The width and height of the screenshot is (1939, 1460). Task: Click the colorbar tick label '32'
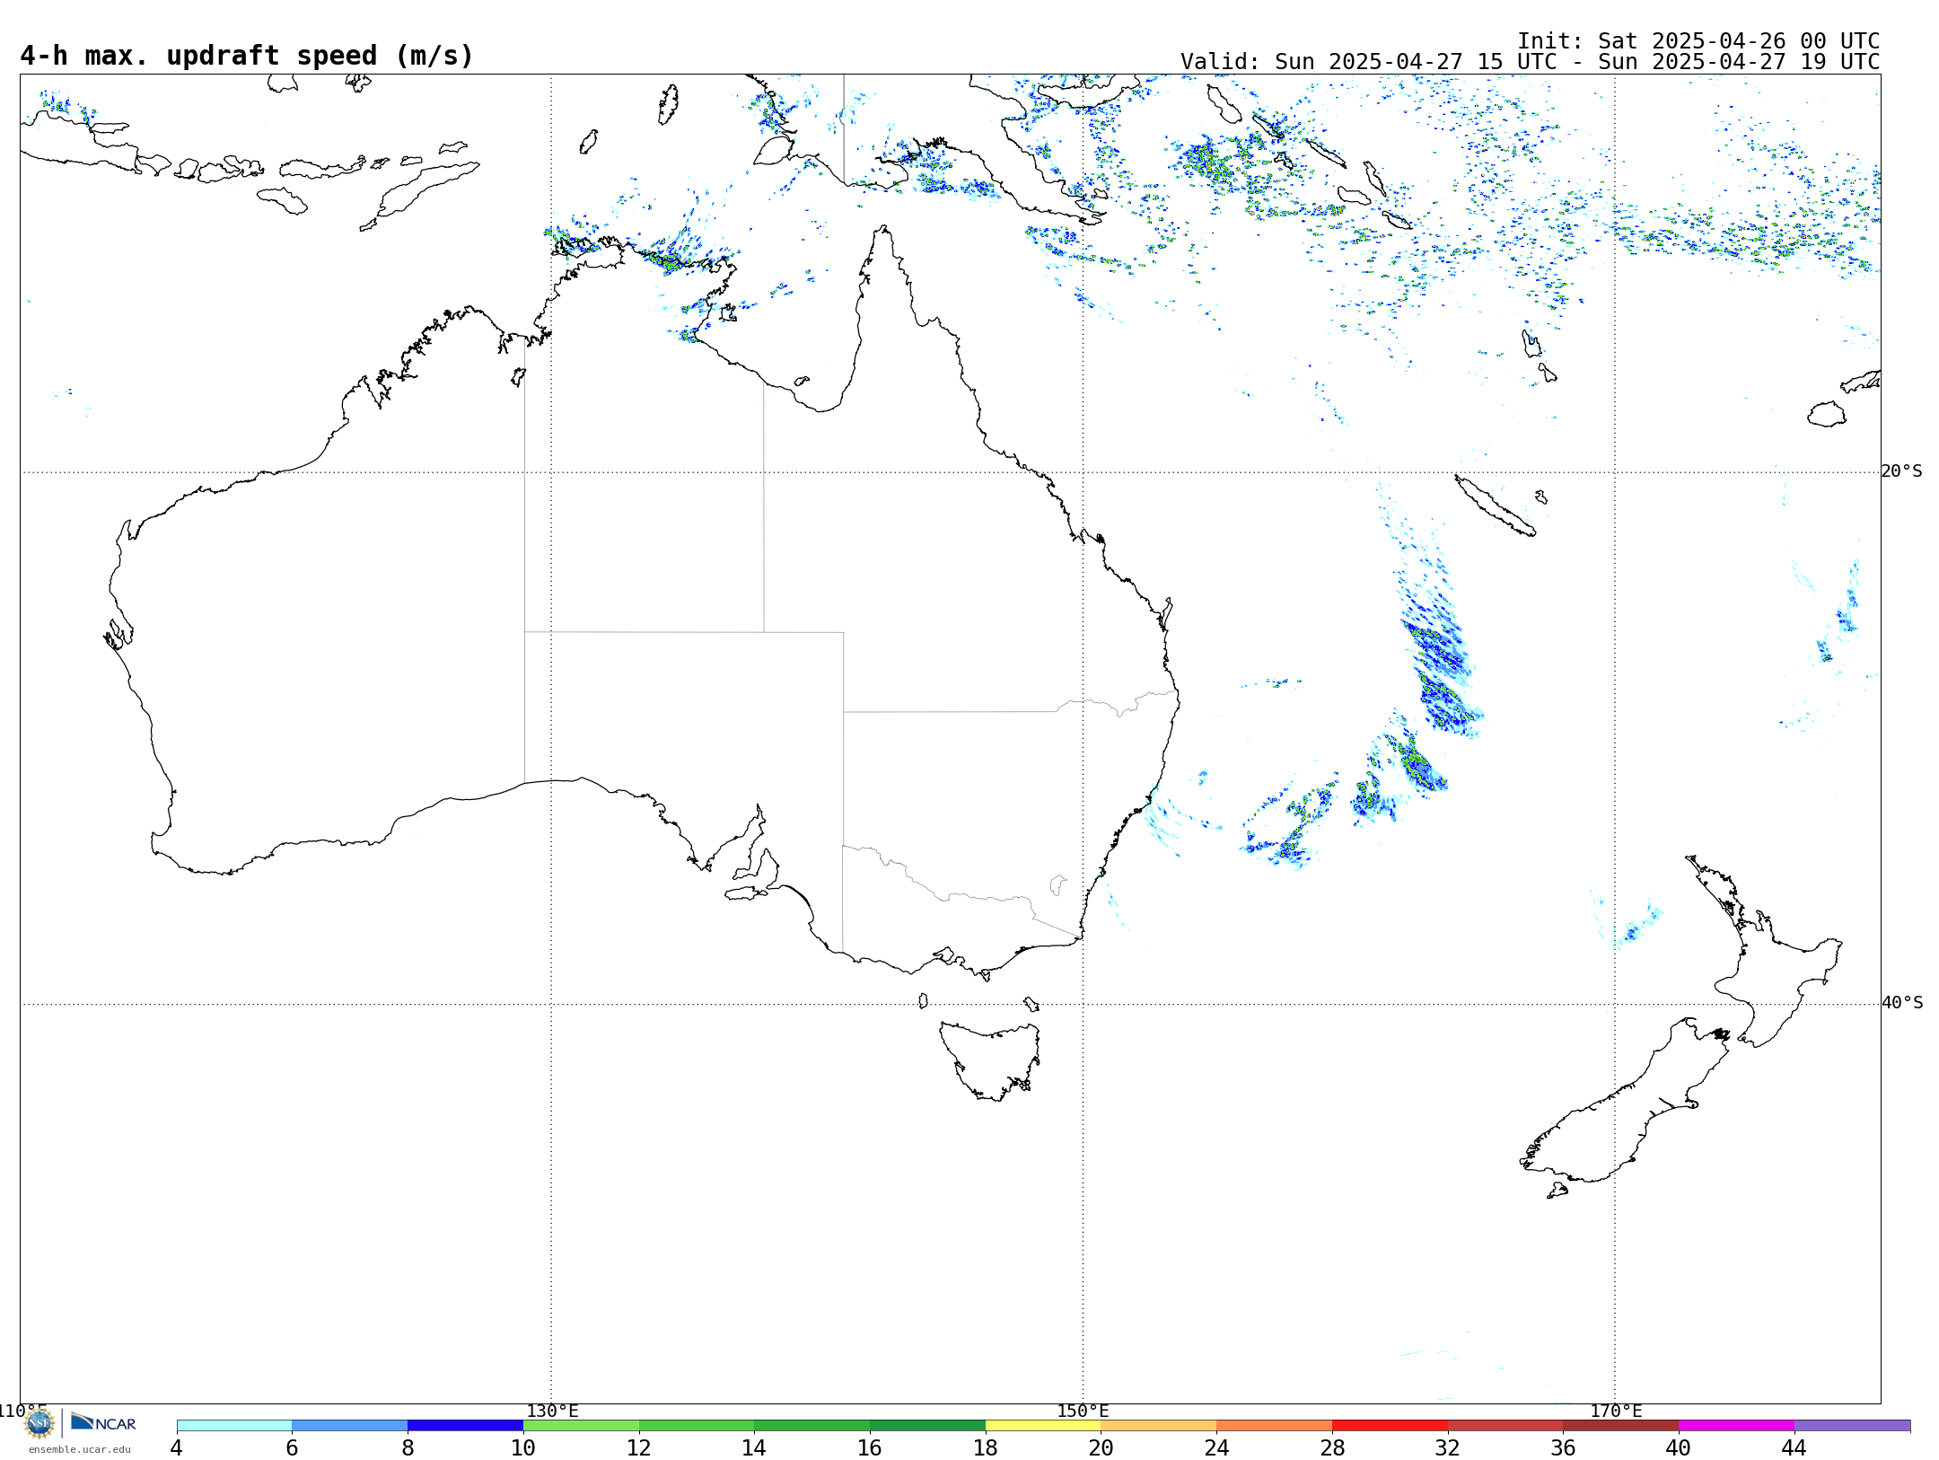point(1448,1447)
